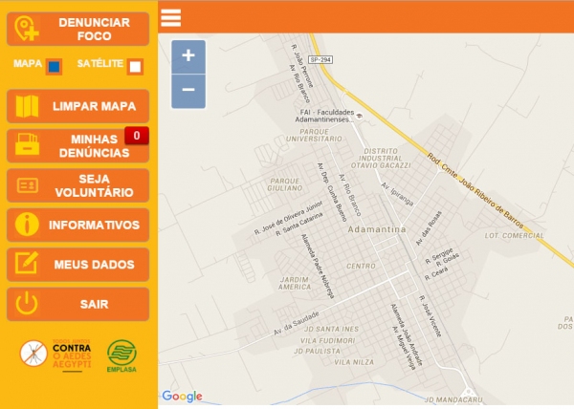Click the info circle icon for Informativos
Screen dimensions: 574x409
pos(28,226)
